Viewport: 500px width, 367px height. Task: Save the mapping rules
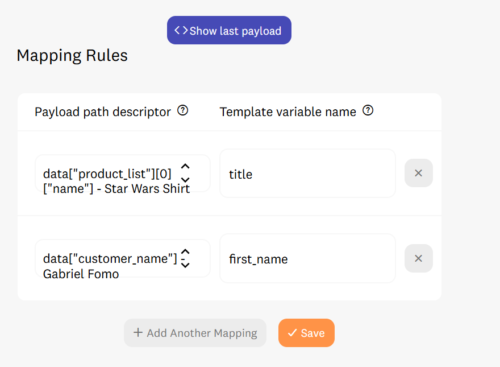306,333
